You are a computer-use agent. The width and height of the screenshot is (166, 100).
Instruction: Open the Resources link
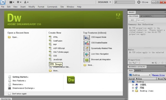tap(18, 84)
